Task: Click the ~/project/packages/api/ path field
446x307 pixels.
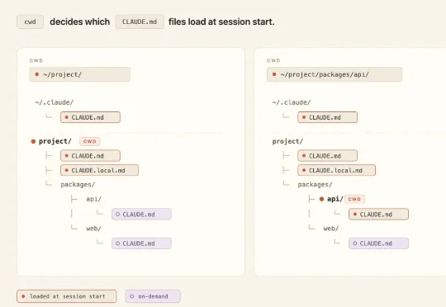Action: click(x=334, y=74)
